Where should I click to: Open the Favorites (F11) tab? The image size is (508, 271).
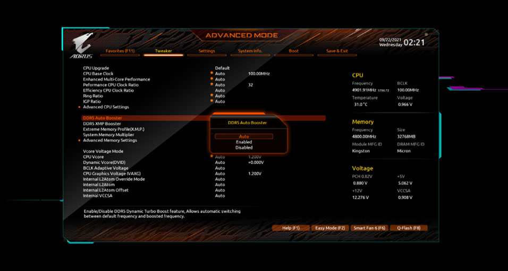pyautogui.click(x=120, y=51)
